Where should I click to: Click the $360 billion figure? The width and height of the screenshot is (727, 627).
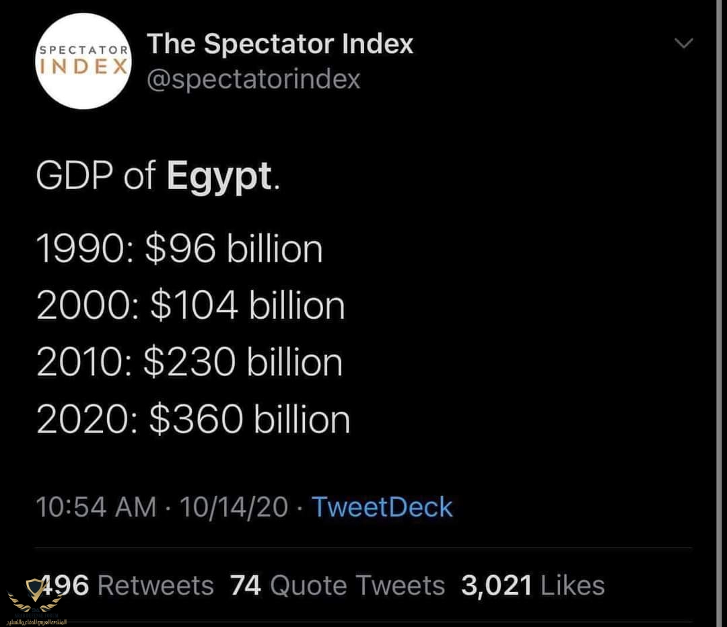pos(250,419)
